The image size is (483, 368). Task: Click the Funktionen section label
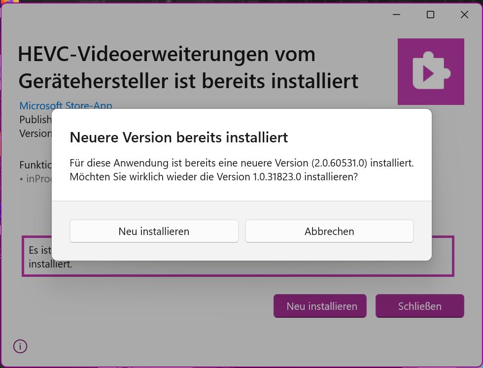35,165
